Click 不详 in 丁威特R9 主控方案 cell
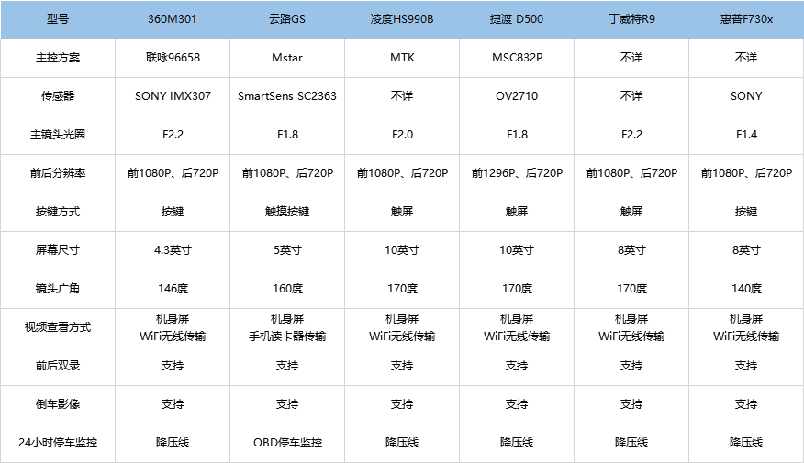Image resolution: width=804 pixels, height=463 pixels. (631, 58)
